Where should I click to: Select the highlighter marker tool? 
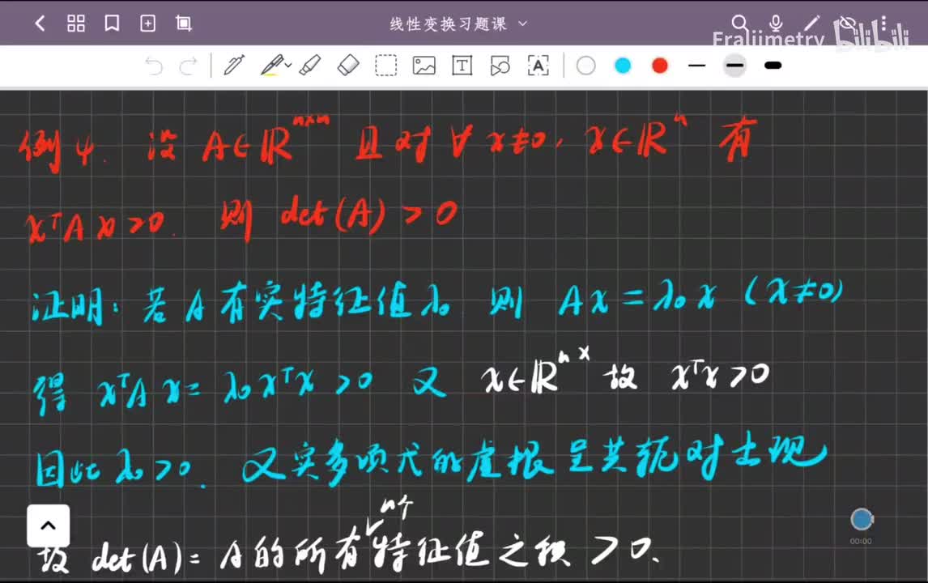click(x=310, y=65)
